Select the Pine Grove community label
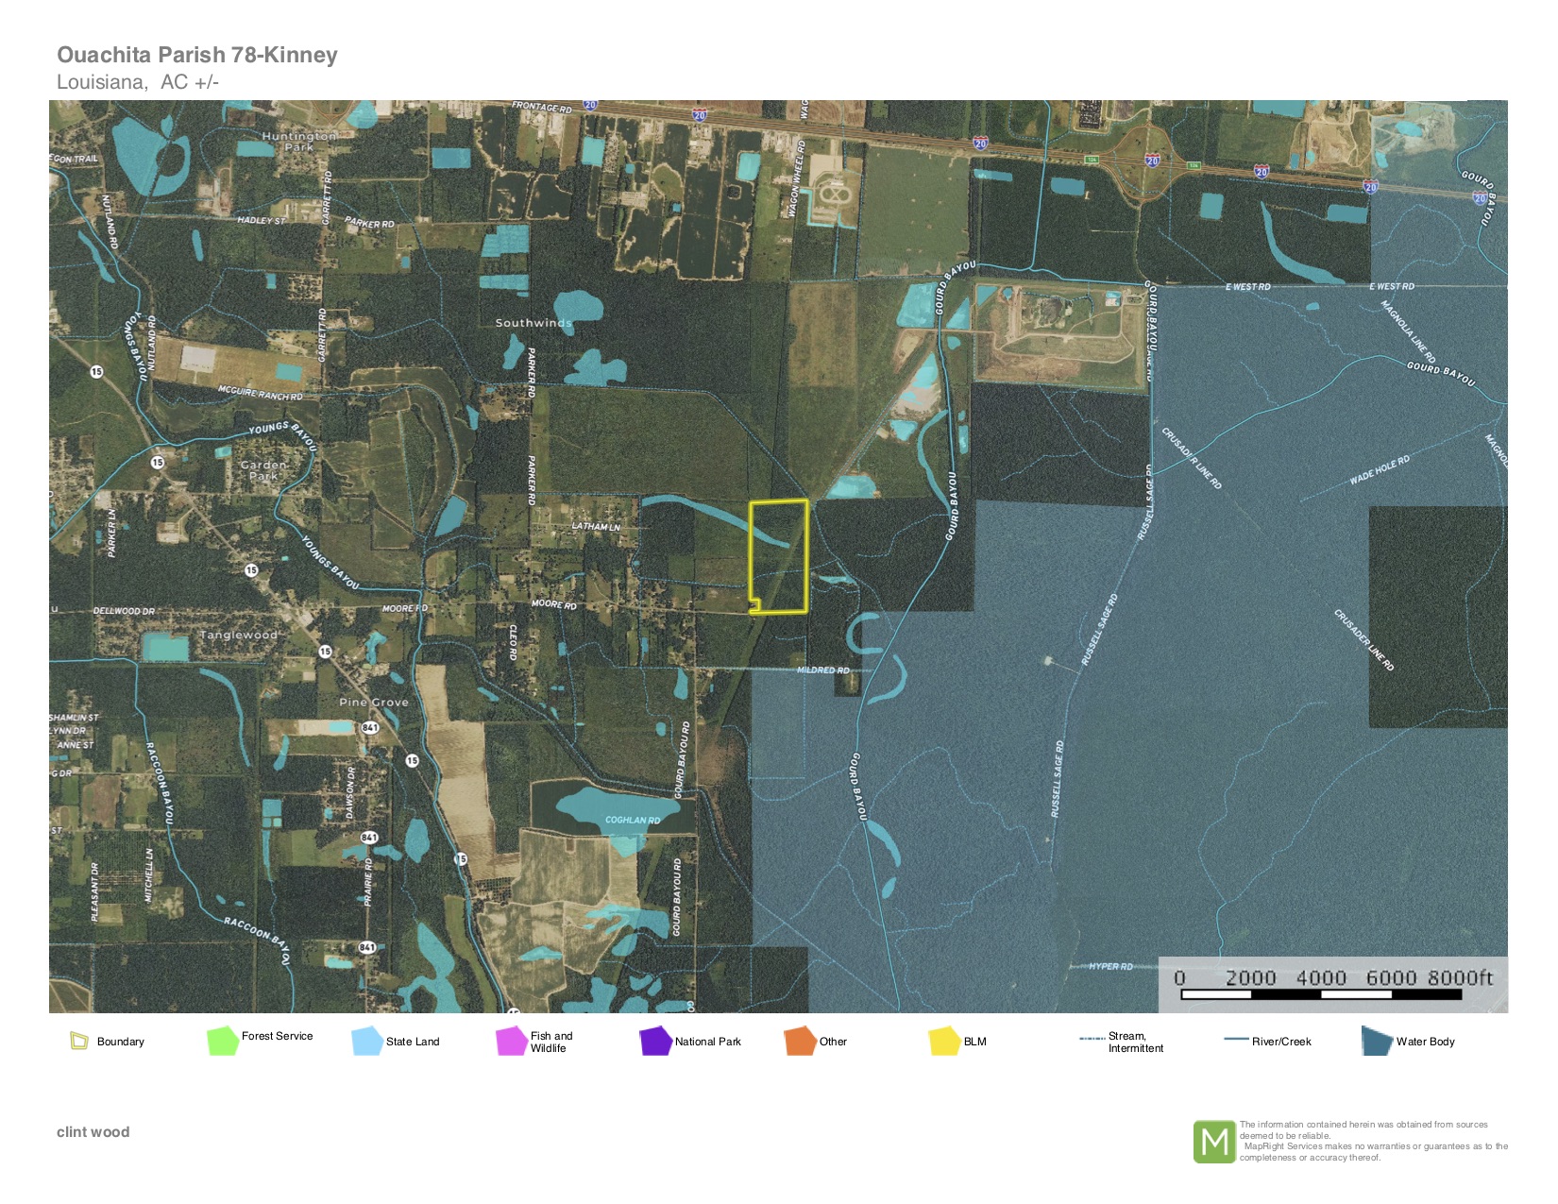The image size is (1558, 1204). coord(374,703)
